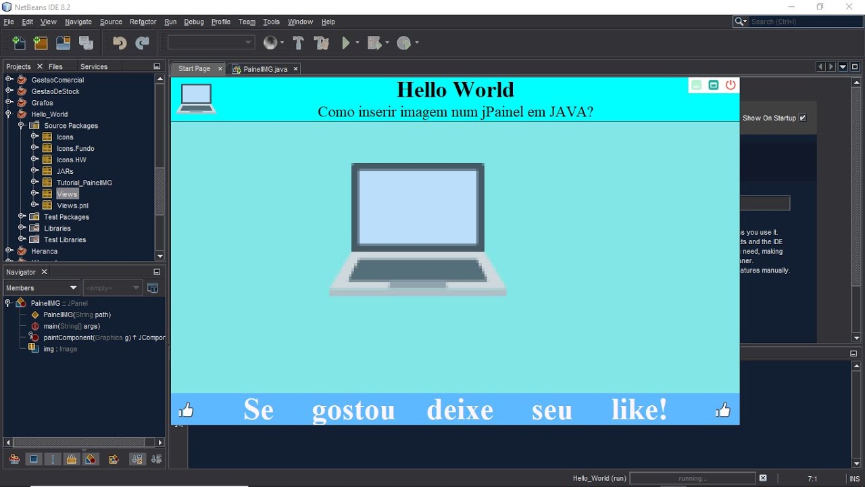865x487 pixels.
Task: Click the running progress bar in status bar
Action: click(x=692, y=478)
